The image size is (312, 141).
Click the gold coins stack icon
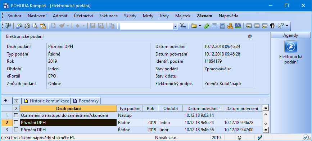pos(230,26)
